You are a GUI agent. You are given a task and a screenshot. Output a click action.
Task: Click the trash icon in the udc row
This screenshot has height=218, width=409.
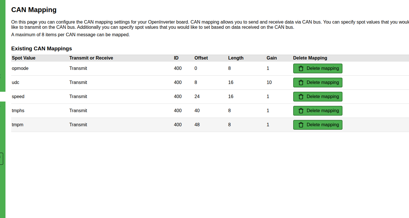(x=301, y=83)
